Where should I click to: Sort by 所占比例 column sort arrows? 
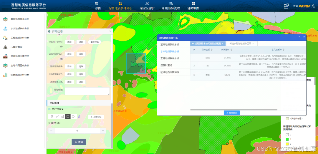[231, 50]
